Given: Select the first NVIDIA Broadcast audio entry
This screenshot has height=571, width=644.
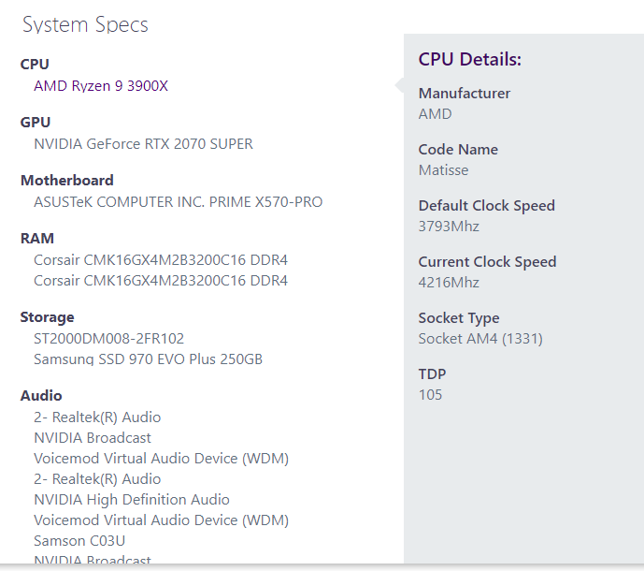Looking at the screenshot, I should click(93, 438).
